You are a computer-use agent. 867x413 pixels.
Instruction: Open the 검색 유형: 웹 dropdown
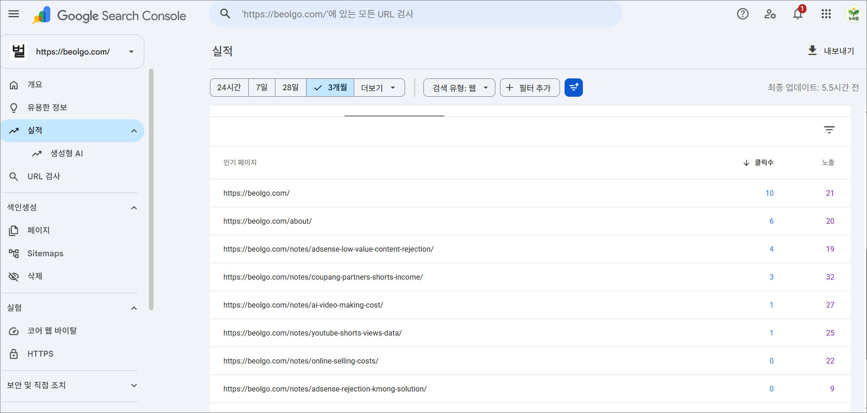(459, 88)
